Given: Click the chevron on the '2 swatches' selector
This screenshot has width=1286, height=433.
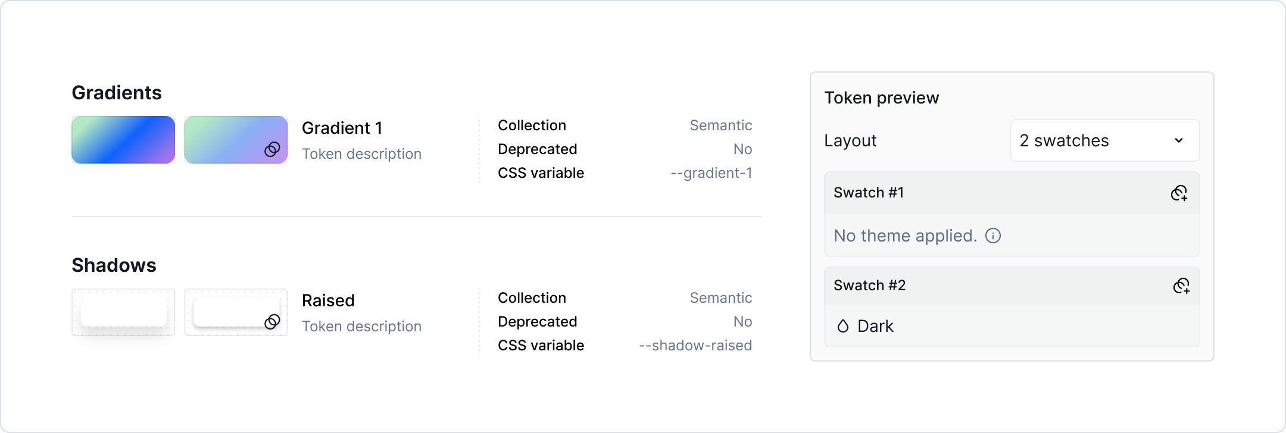Looking at the screenshot, I should (x=1179, y=140).
